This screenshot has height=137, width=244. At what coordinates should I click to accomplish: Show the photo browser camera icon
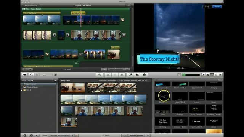[x=207, y=75]
